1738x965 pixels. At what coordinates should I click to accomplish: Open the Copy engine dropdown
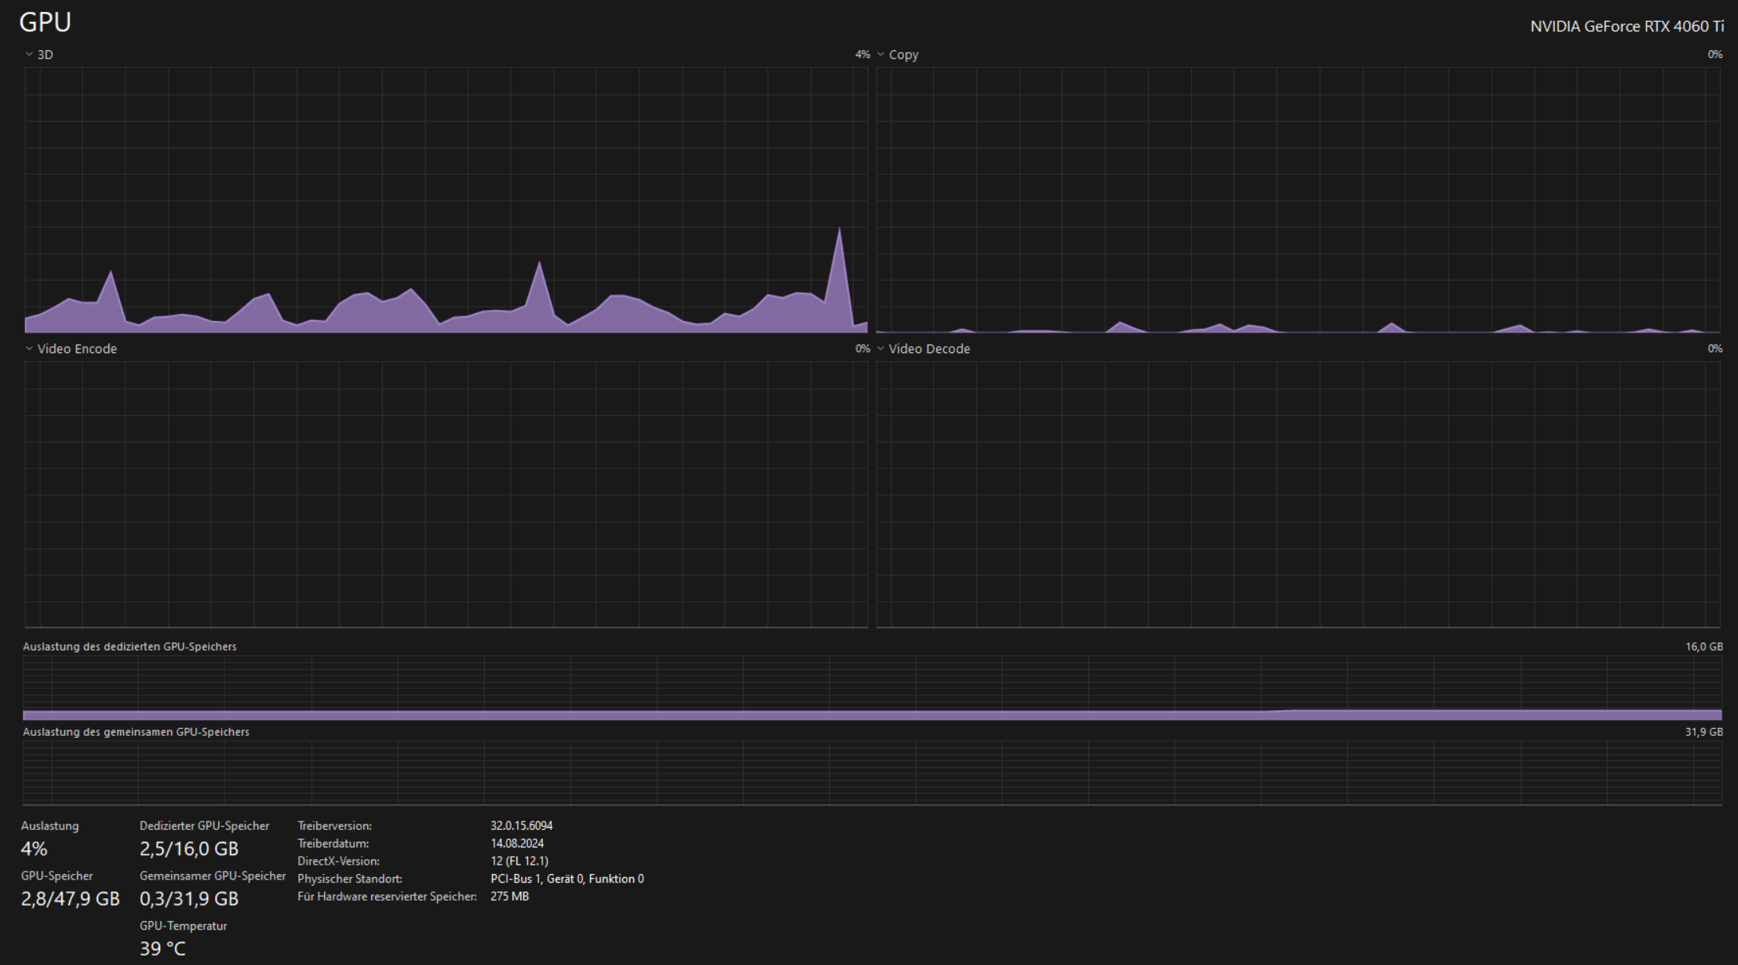click(x=881, y=55)
